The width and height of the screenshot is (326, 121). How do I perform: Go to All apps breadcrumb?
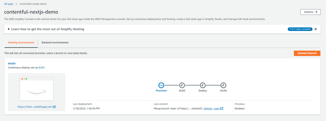[9, 4]
